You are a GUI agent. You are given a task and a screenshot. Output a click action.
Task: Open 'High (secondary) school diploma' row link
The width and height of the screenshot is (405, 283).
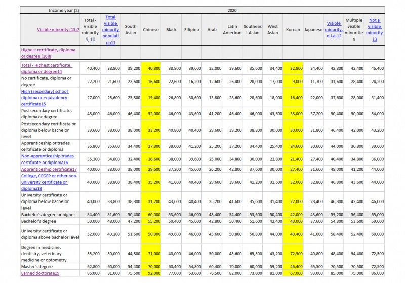tap(45, 97)
